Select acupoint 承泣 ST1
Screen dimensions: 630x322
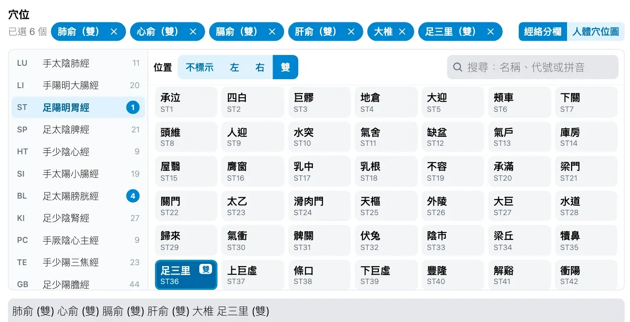186,102
